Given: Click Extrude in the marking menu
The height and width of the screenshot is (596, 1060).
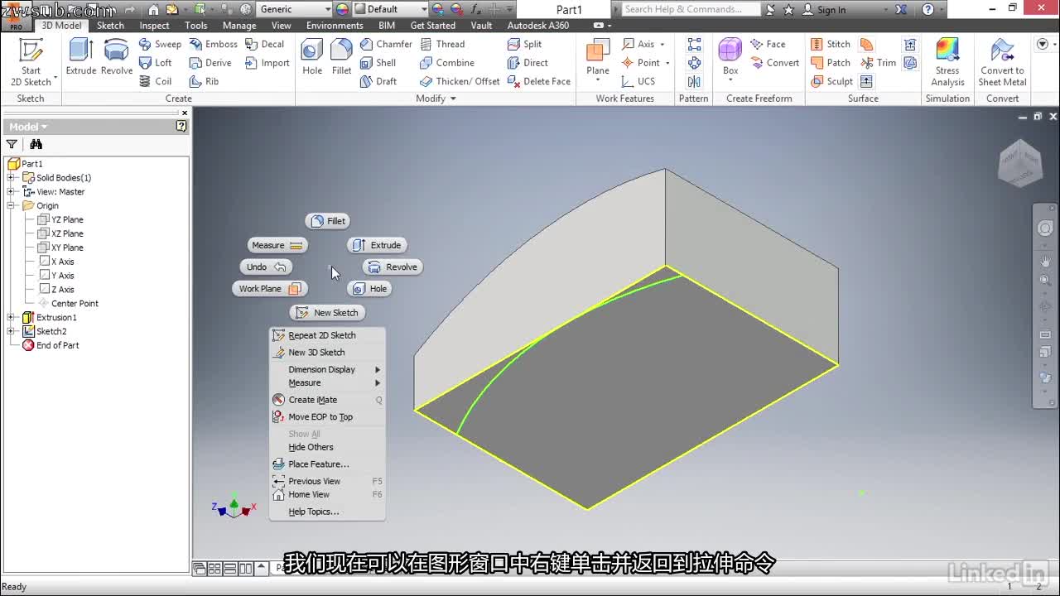Looking at the screenshot, I should (x=376, y=245).
